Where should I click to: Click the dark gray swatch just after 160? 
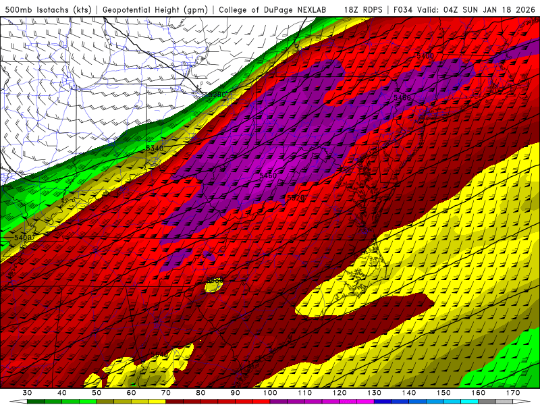487,402
